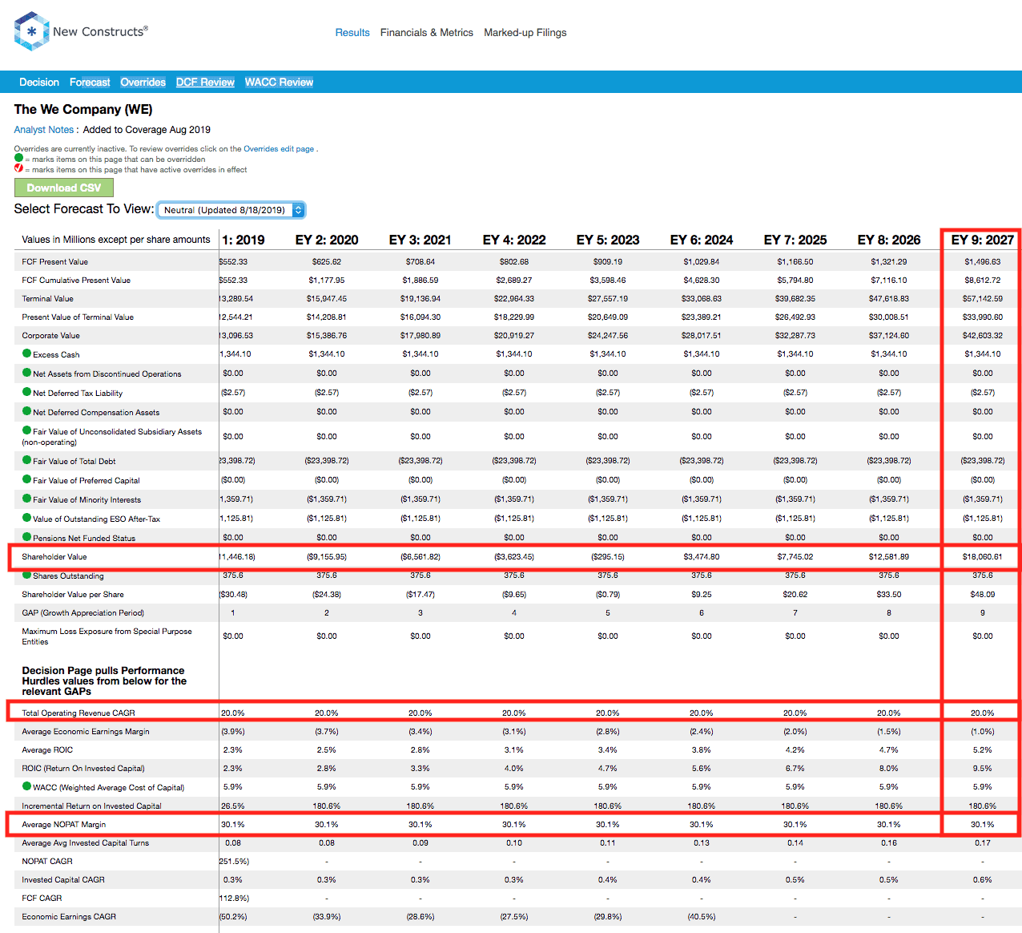Click the heading The We Company (WE)

[83, 110]
